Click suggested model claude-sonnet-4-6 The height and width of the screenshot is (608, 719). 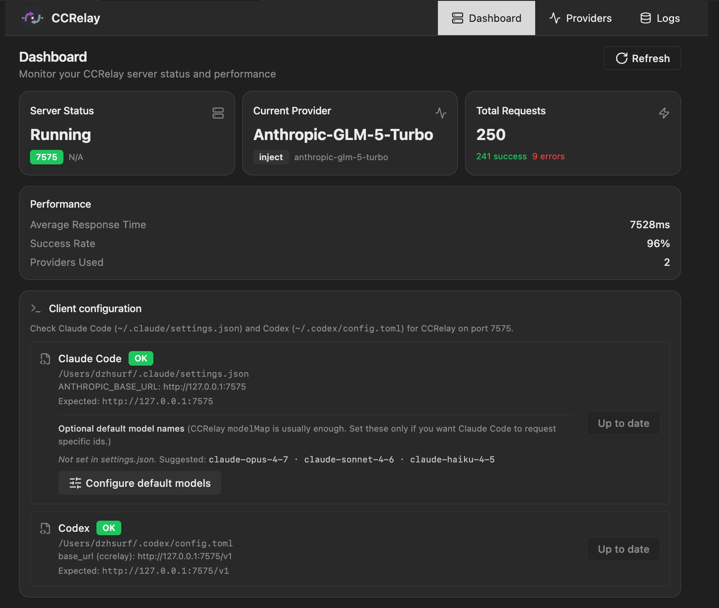[349, 459]
